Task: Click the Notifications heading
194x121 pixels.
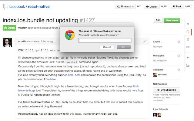Action: point(160,84)
